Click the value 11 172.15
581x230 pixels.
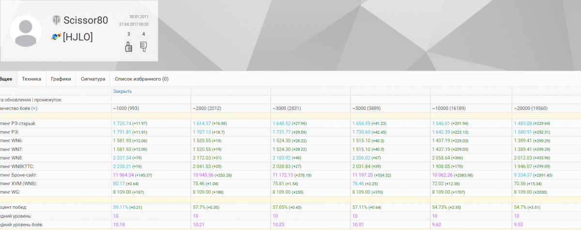[x=283, y=175]
